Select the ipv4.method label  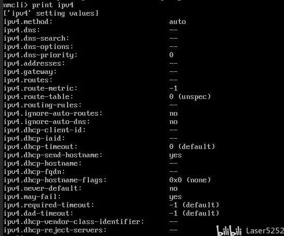click(x=28, y=22)
